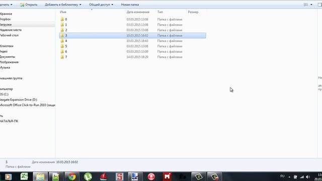322x181 pixels.
Task: Launch Google Chrome from the taskbar
Action: point(72,176)
